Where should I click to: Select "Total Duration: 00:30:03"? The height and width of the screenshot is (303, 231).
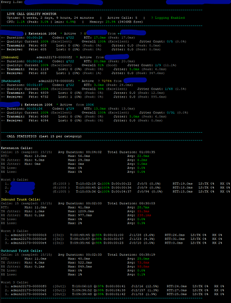(x=132, y=204)
